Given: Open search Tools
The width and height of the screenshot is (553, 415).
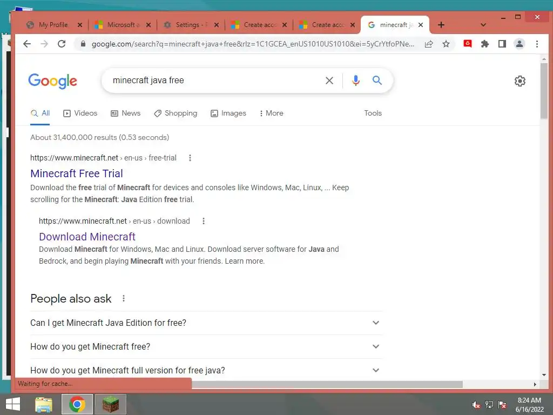Looking at the screenshot, I should point(373,113).
